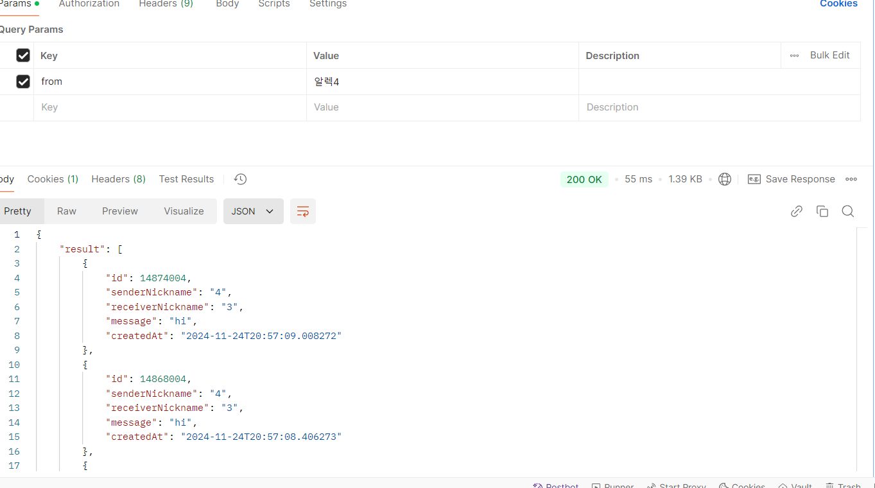Copy response link icon
The width and height of the screenshot is (875, 488).
[797, 211]
